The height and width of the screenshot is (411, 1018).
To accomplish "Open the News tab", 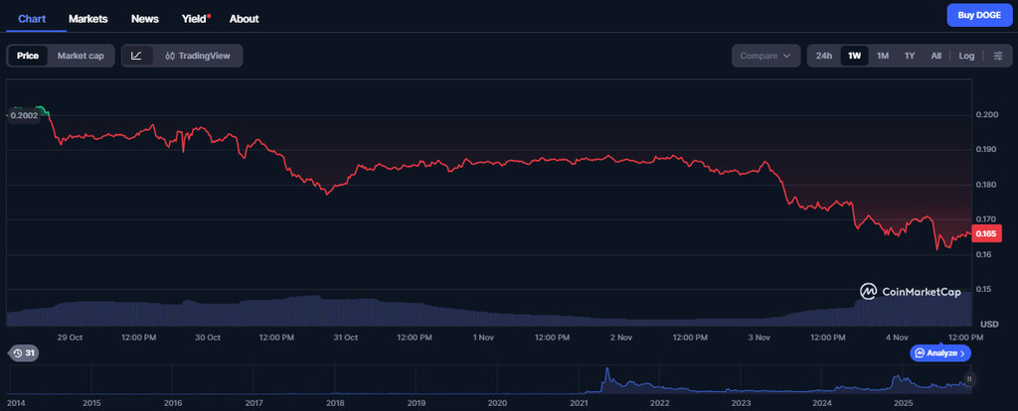I will coord(144,19).
